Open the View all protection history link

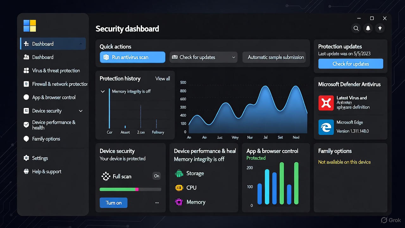(162, 79)
